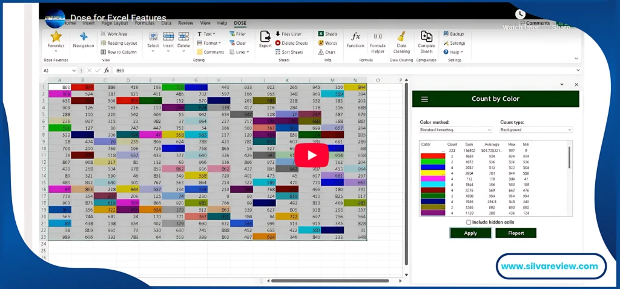The height and width of the screenshot is (289, 620).
Task: Click the Share video link
Action: [561, 27]
